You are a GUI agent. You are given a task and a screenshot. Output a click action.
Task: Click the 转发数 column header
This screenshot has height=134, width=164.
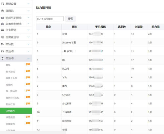coord(122,27)
